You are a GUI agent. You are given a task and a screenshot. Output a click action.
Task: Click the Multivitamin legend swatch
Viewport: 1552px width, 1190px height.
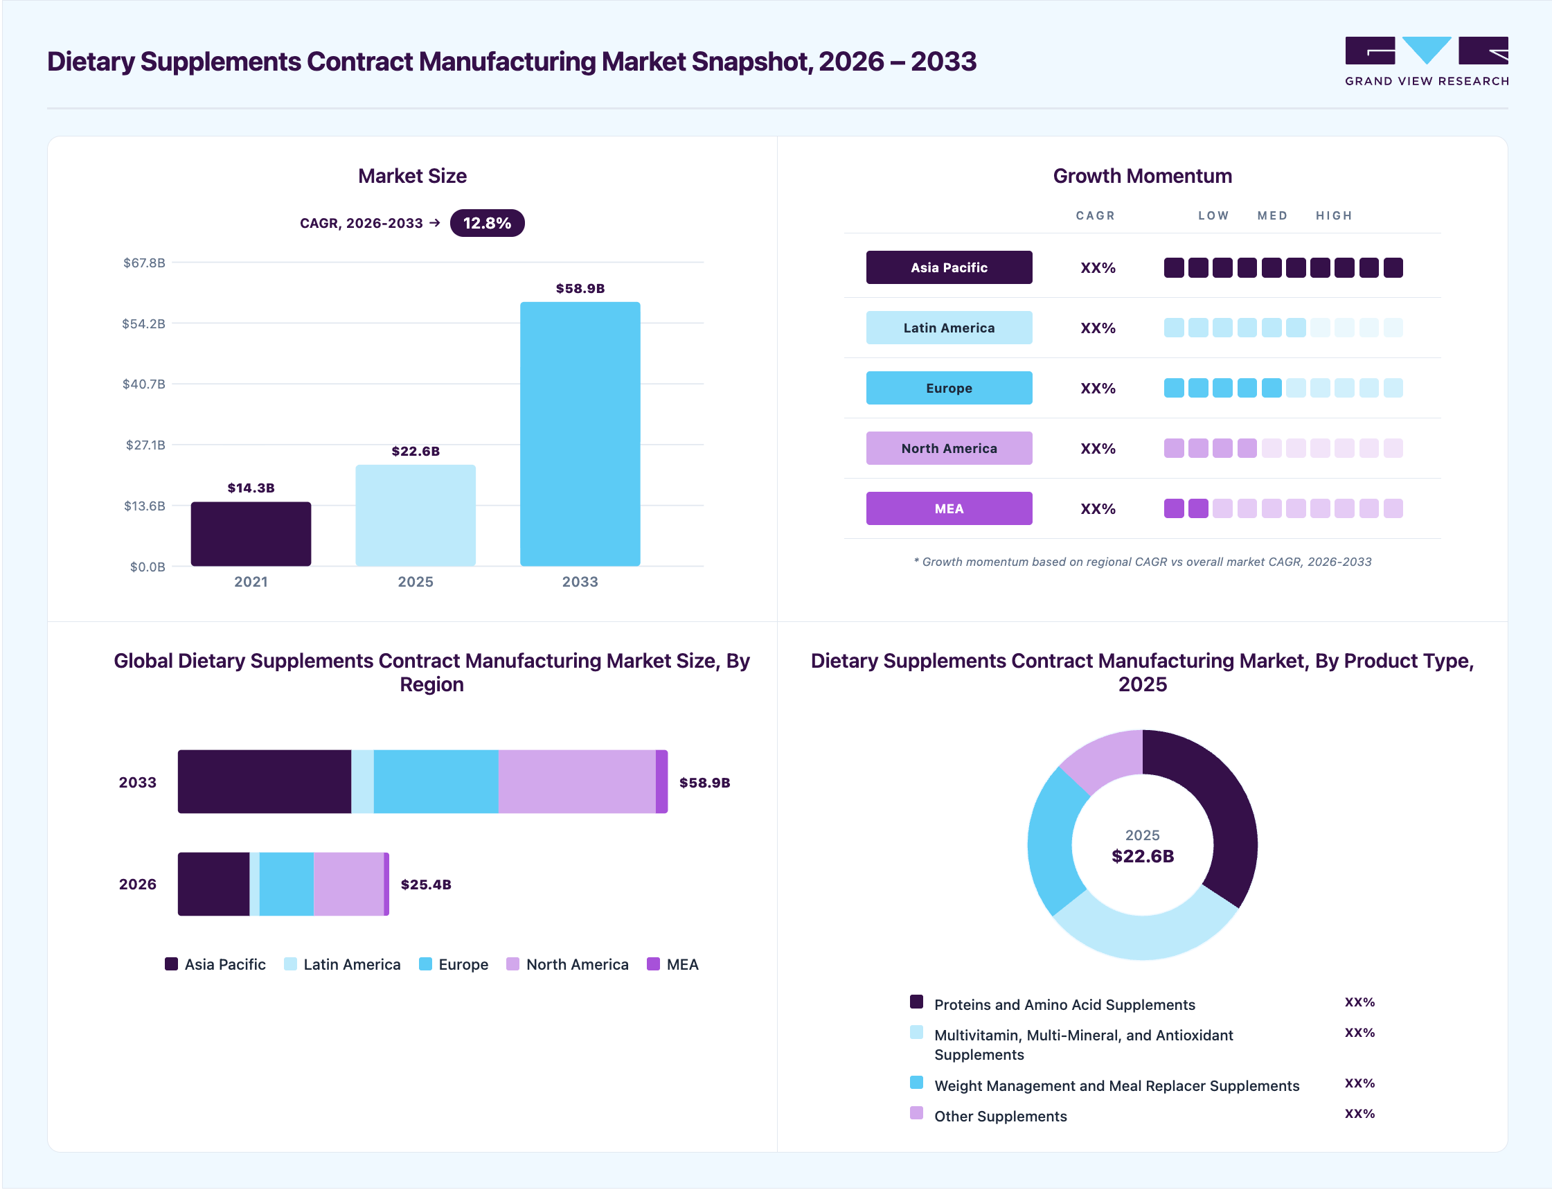916,1032
